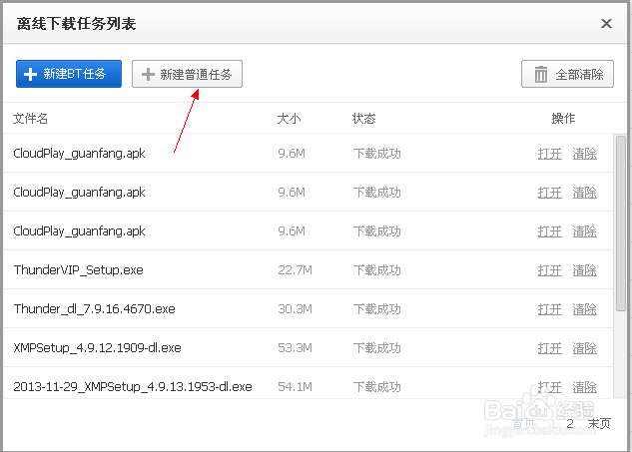Click 下载成功 status for XMPSetup_4.9.12.1909-dl.exe
Screen dimensions: 632x452
pos(376,348)
